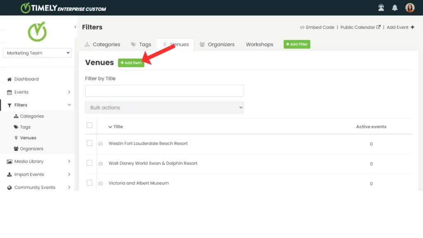Open Organizers in the sidebar submenu

31,149
